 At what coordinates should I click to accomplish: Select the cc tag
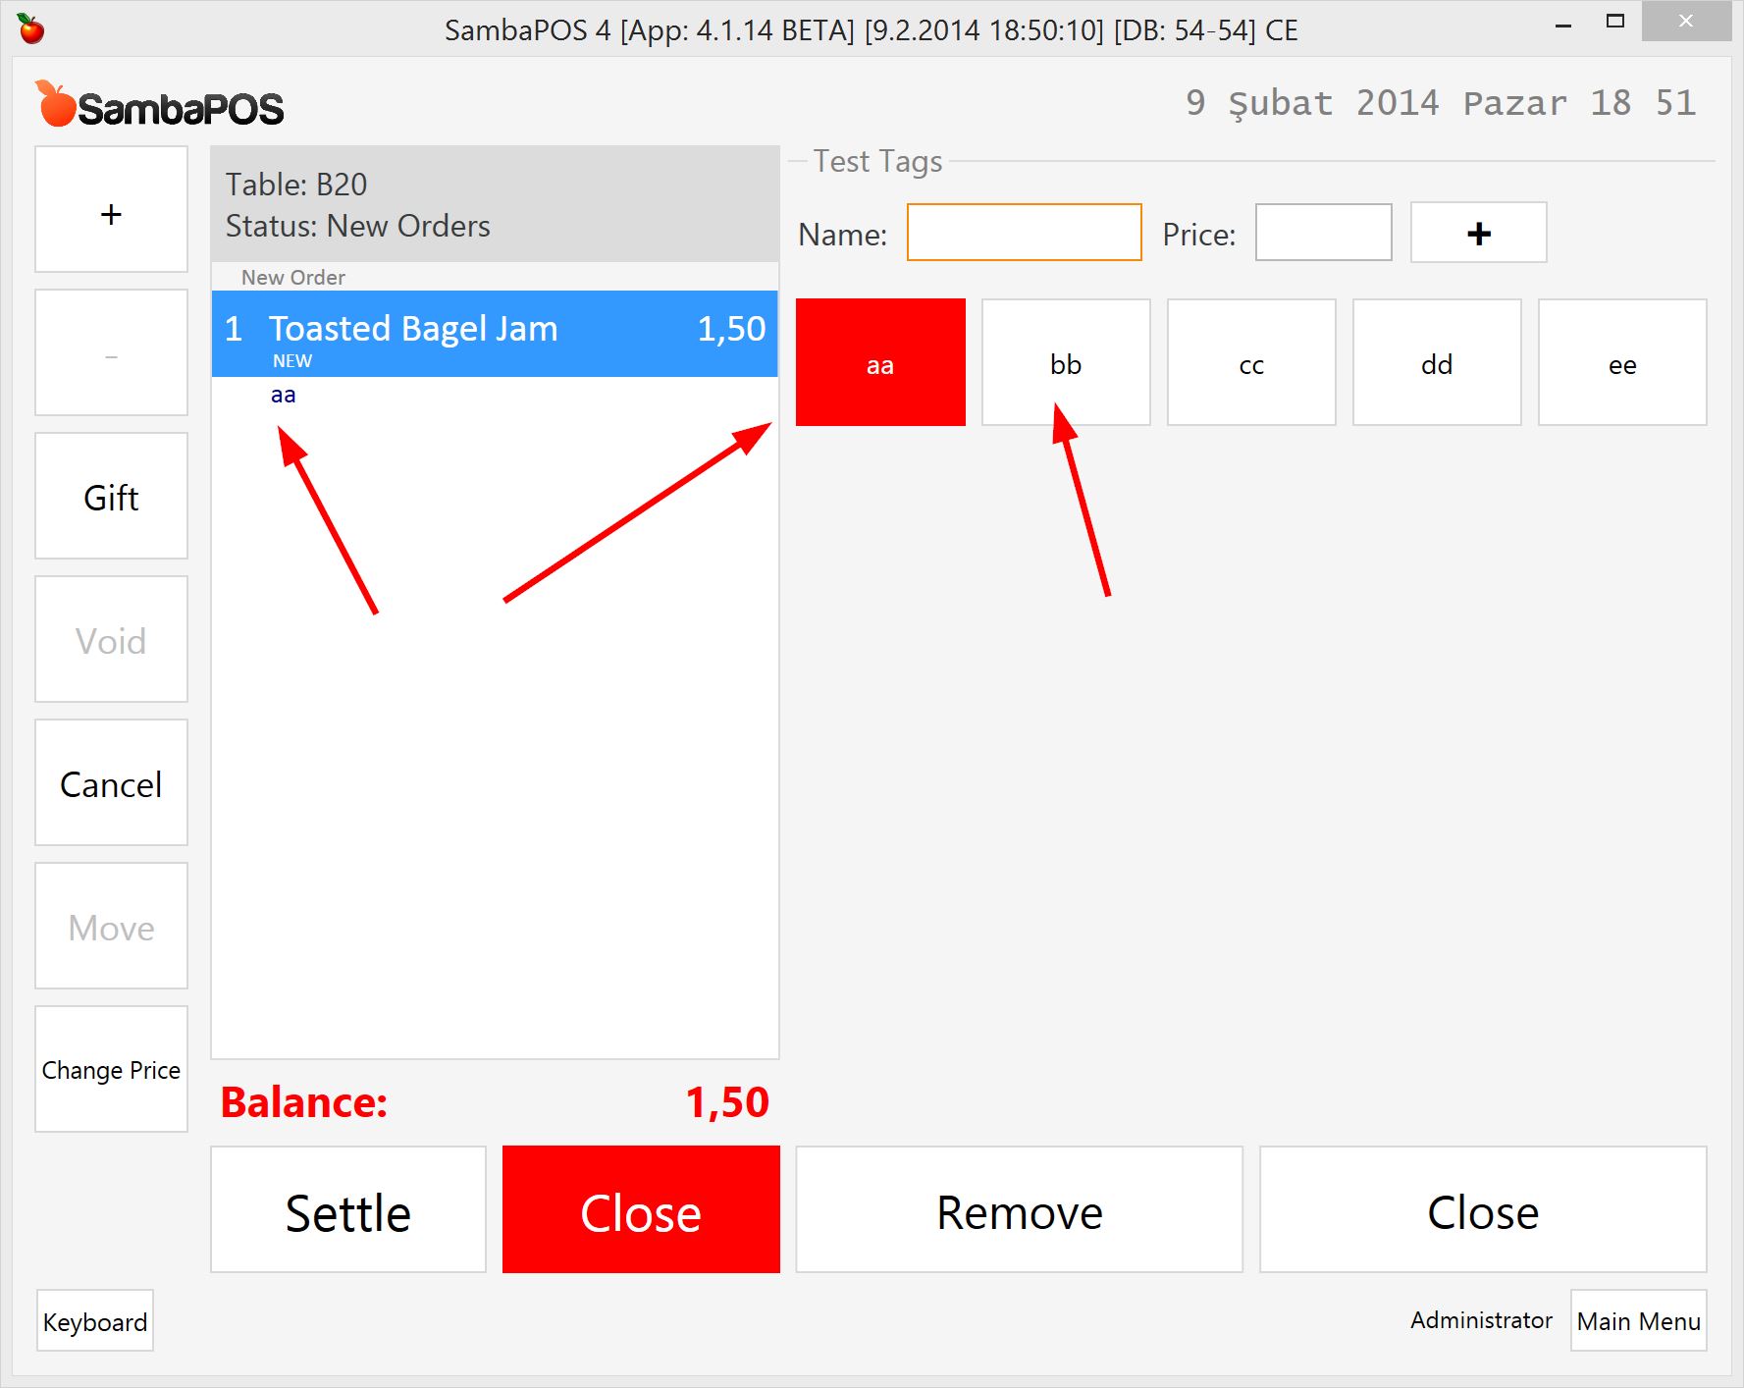tap(1250, 361)
